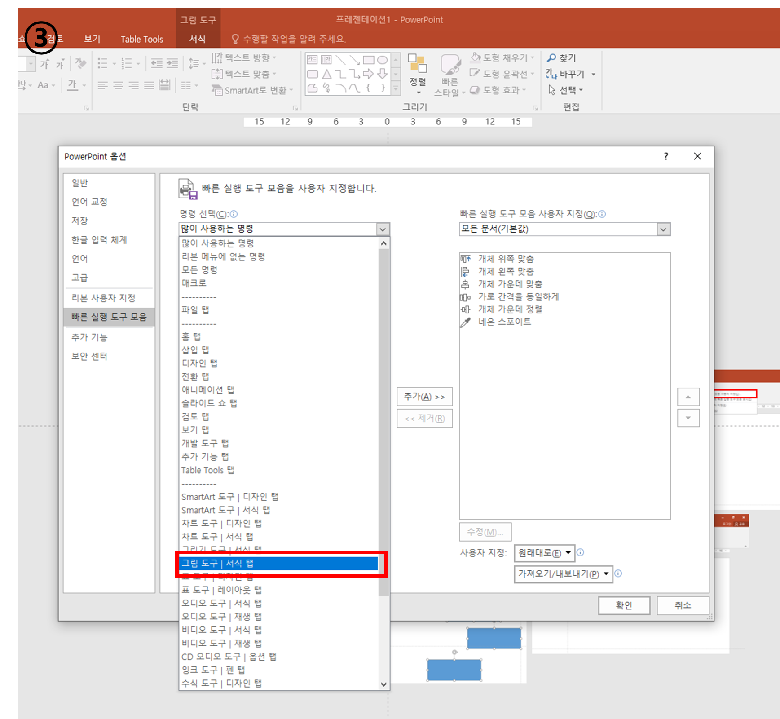780x719 pixels.
Task: Open the 원래대로 reset dropdown
Action: [x=545, y=553]
